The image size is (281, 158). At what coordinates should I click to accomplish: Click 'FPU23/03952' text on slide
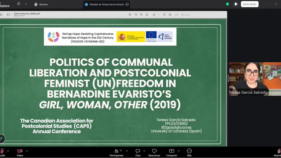click(176, 124)
